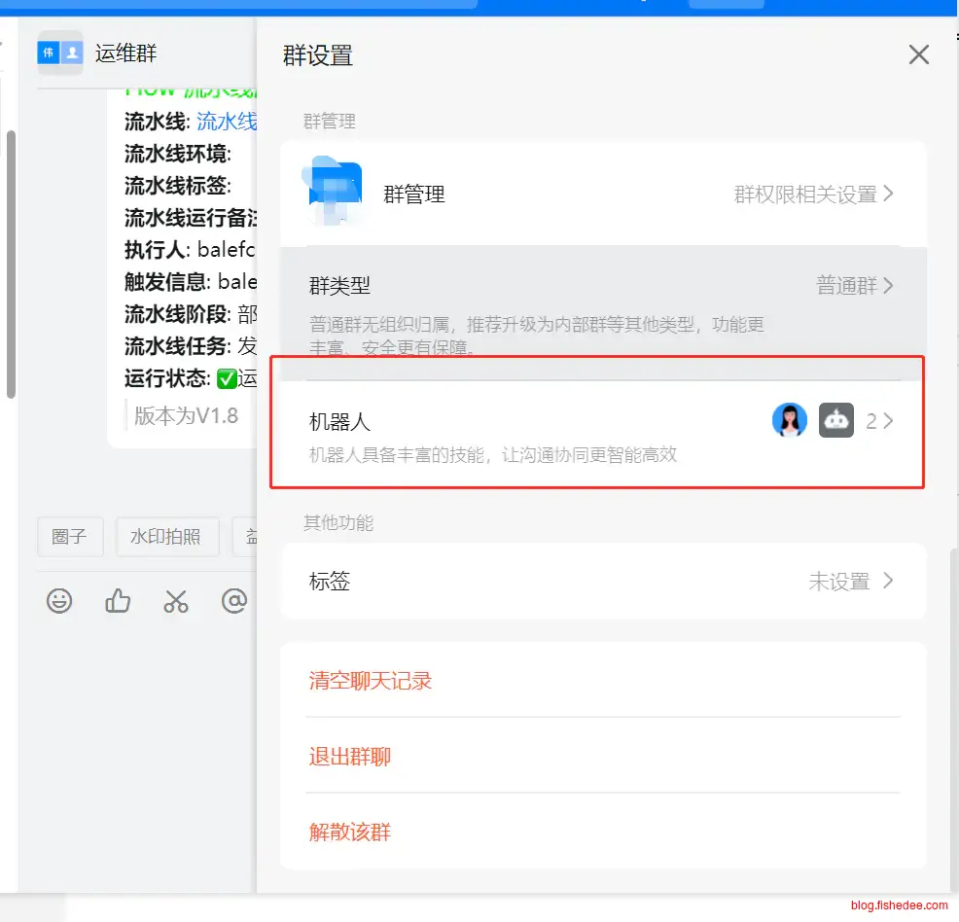
Task: Click the thumbs-up like icon
Action: coord(118,601)
